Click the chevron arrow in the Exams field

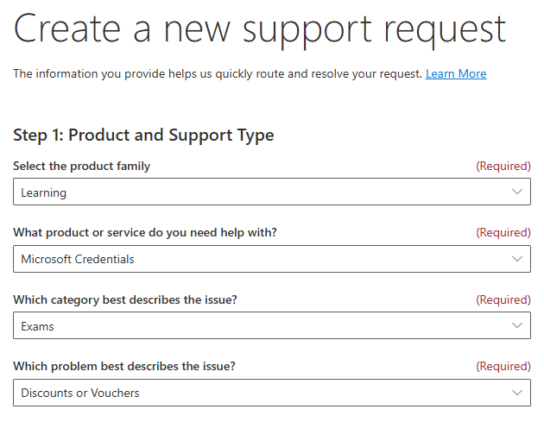coord(517,325)
